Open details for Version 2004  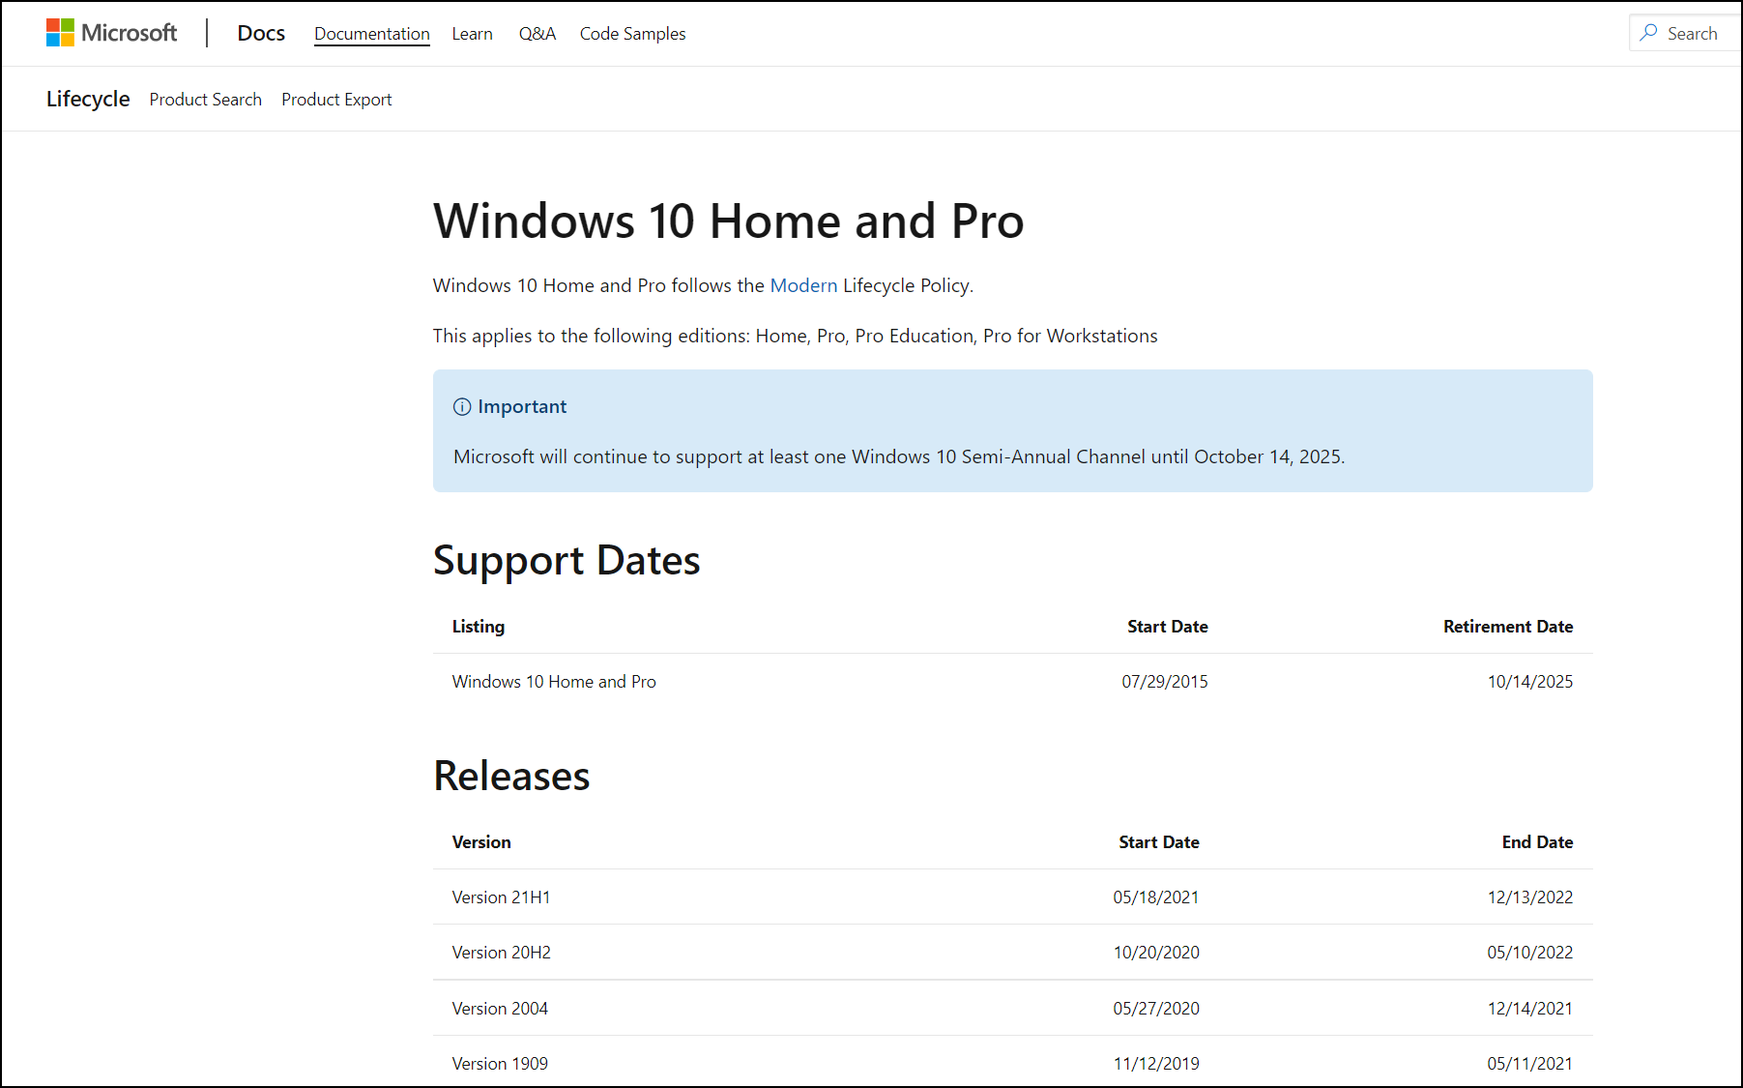[x=499, y=1008]
